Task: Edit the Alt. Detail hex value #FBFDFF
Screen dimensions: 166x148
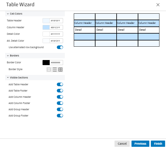Action: click(56, 41)
